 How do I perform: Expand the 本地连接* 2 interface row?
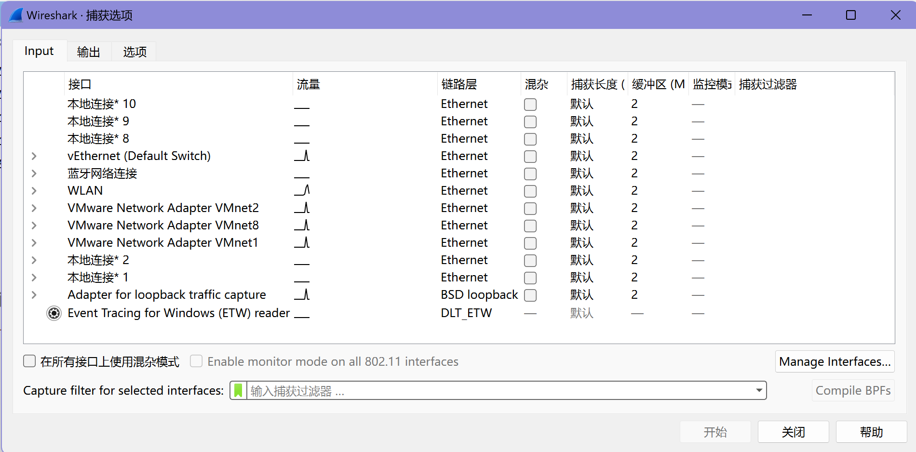click(x=34, y=260)
